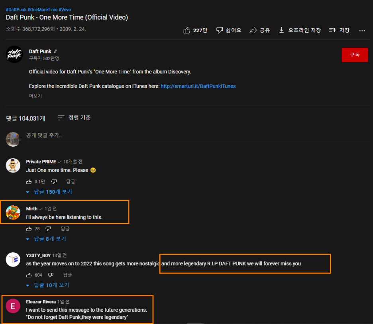Reply to Y33TY_B0Y's comment via 답글
Screen dimensions: 373x324
pos(68,275)
